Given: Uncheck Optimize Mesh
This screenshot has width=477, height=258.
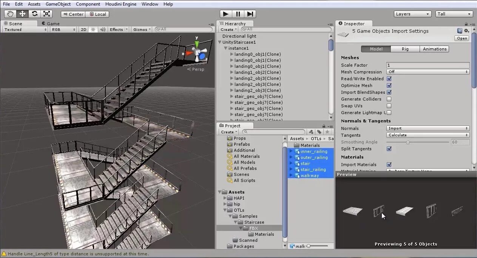Looking at the screenshot, I should (x=389, y=85).
